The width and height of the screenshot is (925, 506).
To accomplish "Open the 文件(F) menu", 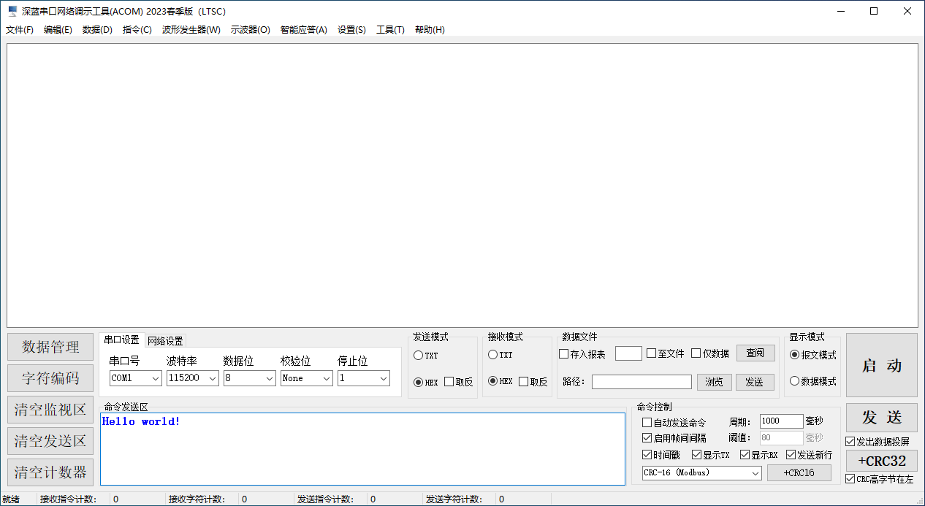I will [20, 30].
